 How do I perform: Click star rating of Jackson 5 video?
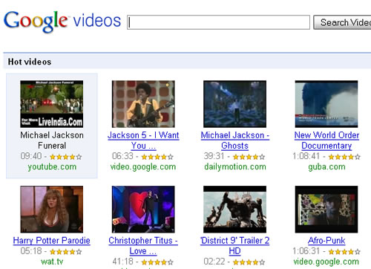point(157,157)
